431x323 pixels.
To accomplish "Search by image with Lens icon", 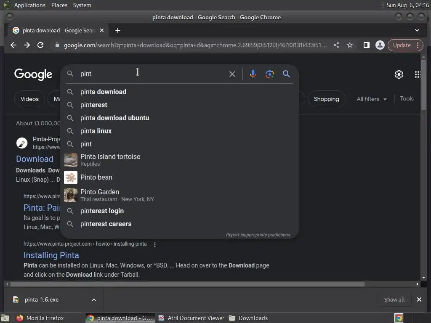I will (x=270, y=74).
